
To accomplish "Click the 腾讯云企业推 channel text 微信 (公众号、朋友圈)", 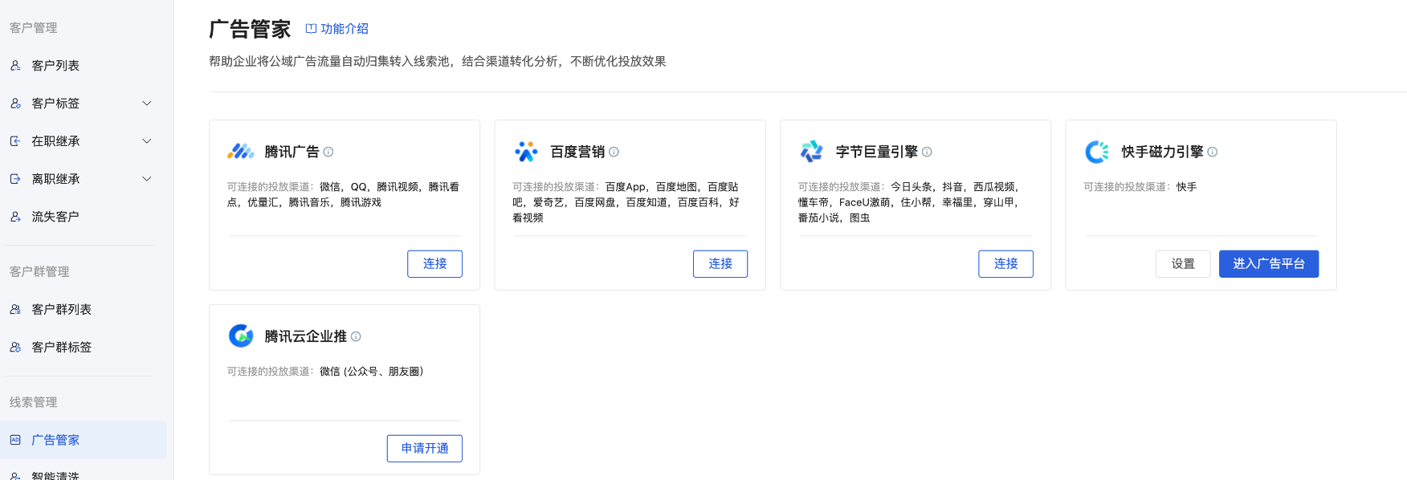I will click(372, 372).
